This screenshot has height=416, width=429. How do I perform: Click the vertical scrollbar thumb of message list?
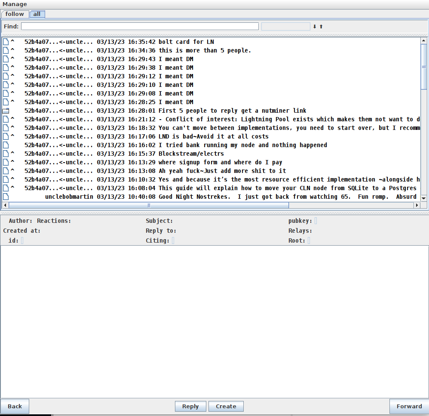[423, 67]
